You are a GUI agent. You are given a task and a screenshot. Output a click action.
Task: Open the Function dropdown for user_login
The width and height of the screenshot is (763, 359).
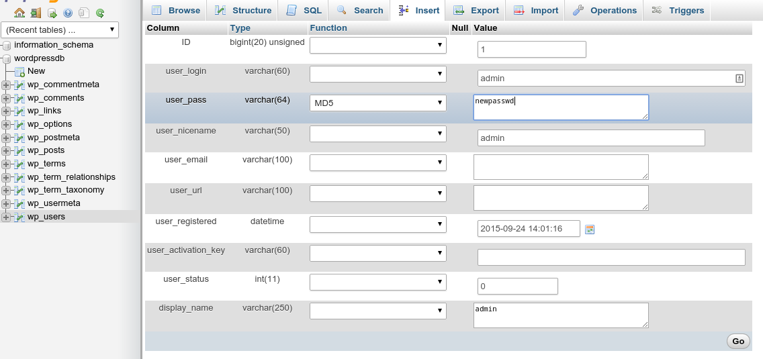378,74
